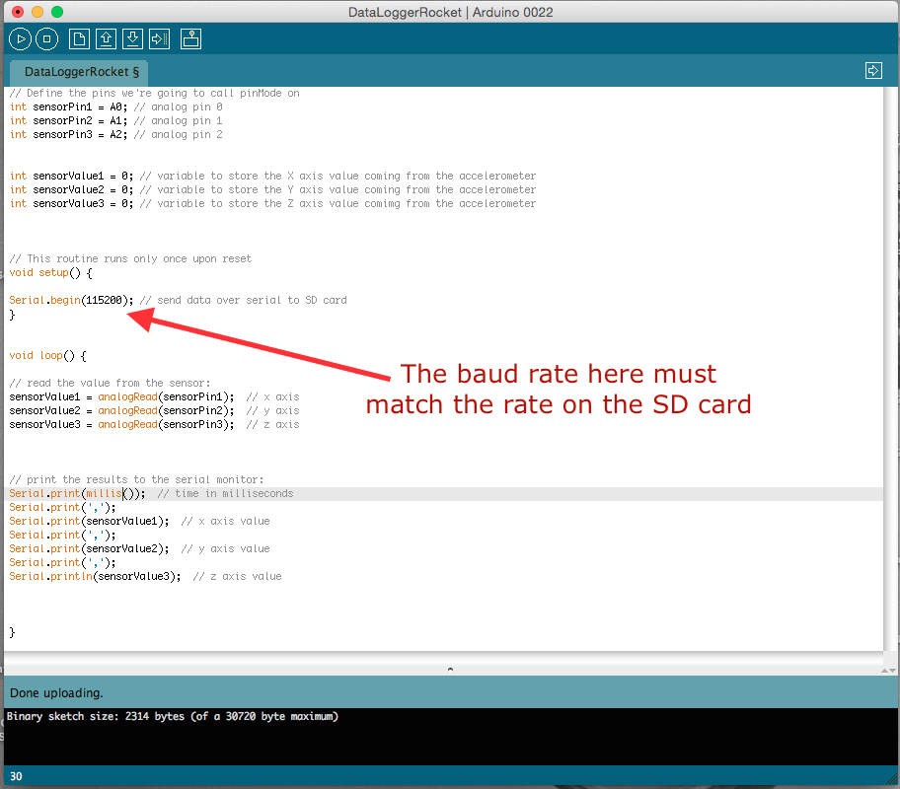Click the "int sensorValue3 = 0;" declaration
900x789 pixels.
pos(72,203)
